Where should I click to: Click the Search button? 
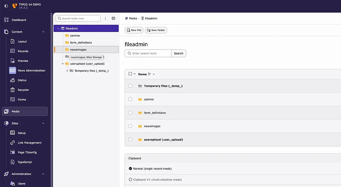coord(179,53)
